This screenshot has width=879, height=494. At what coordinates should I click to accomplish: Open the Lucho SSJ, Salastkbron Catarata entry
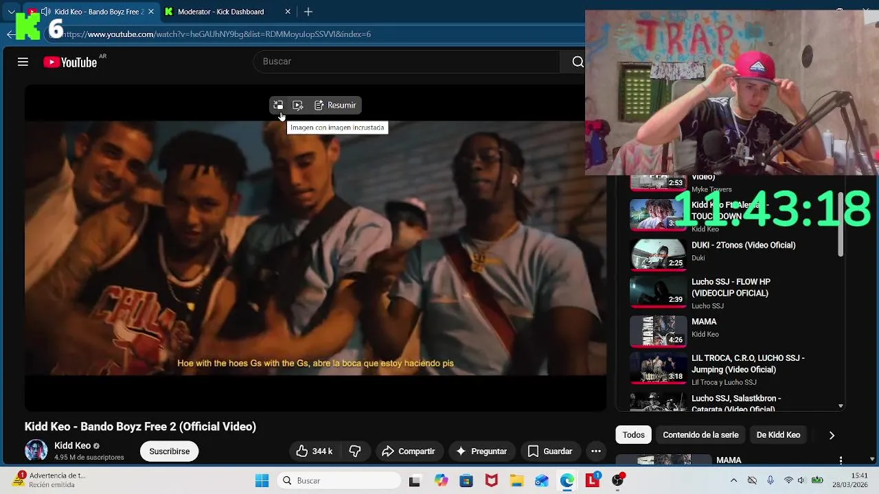coord(736,403)
